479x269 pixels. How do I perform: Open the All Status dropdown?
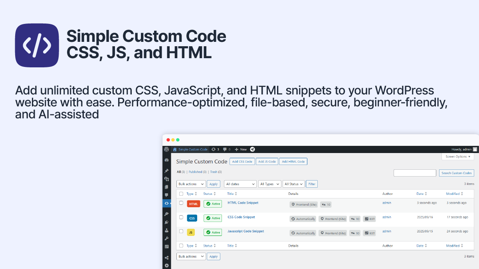294,184
